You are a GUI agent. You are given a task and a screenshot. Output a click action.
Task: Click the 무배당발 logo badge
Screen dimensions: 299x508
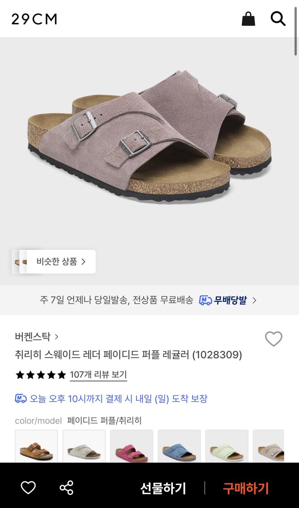(x=223, y=300)
